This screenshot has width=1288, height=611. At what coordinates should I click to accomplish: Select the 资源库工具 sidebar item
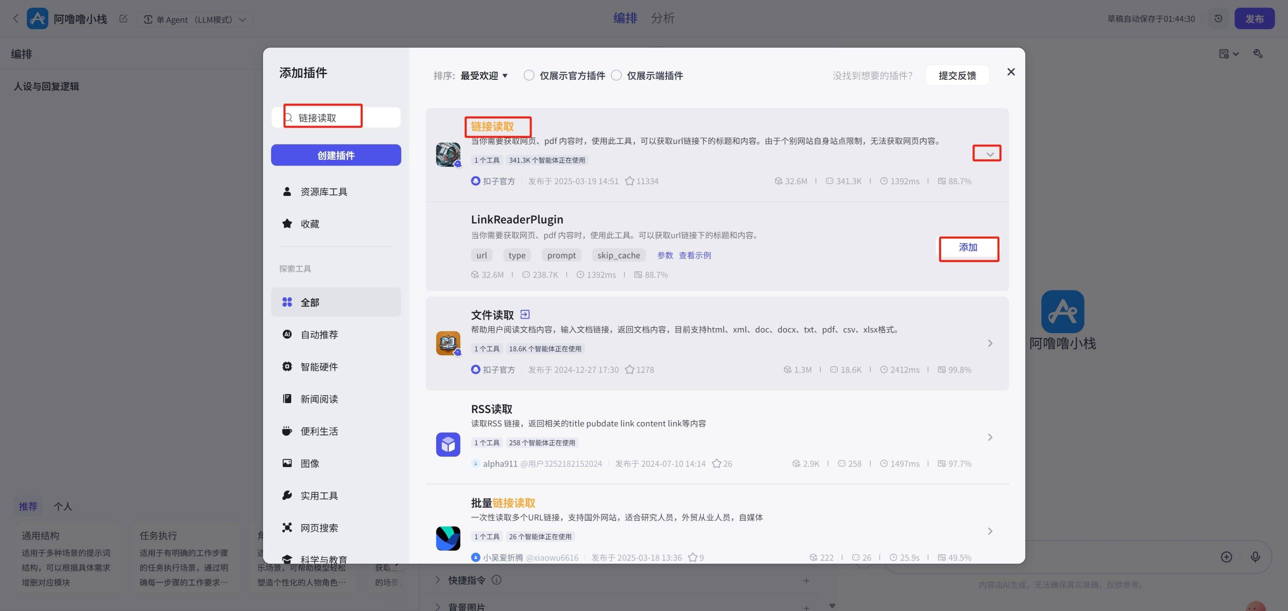click(324, 191)
